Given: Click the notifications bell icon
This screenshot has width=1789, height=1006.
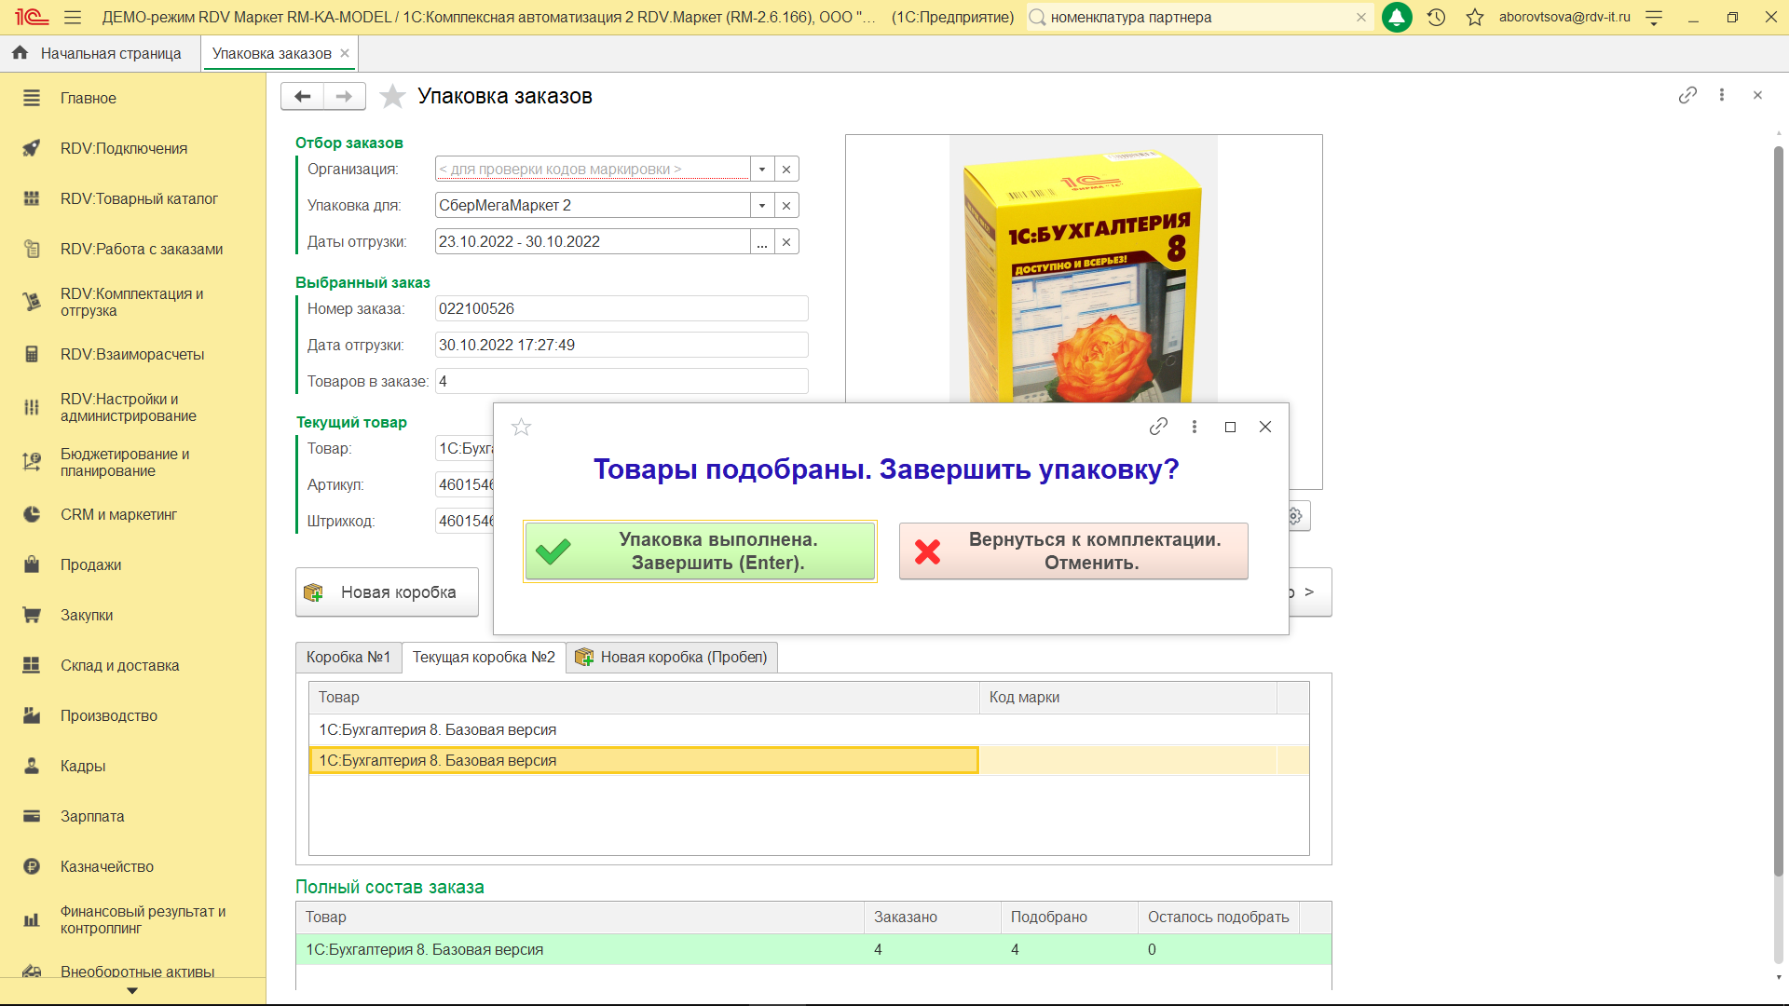Looking at the screenshot, I should click(1396, 17).
